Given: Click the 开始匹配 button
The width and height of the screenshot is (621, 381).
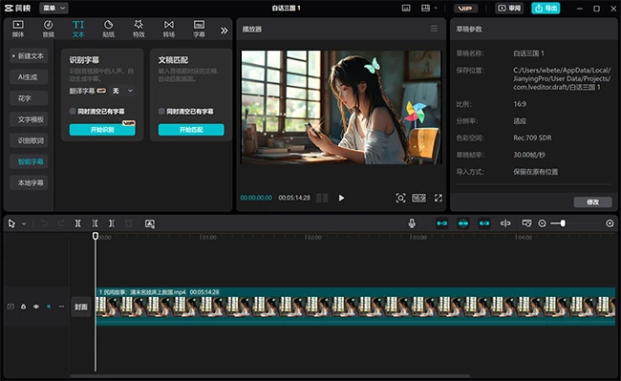Looking at the screenshot, I should [191, 130].
